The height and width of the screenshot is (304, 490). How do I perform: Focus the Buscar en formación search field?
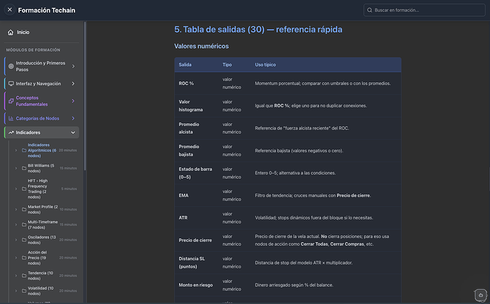(x=425, y=10)
